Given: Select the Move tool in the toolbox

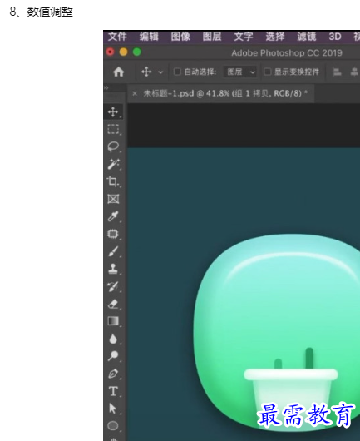Looking at the screenshot, I should [x=113, y=111].
